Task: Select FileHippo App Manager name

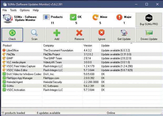Action: click(x=19, y=78)
